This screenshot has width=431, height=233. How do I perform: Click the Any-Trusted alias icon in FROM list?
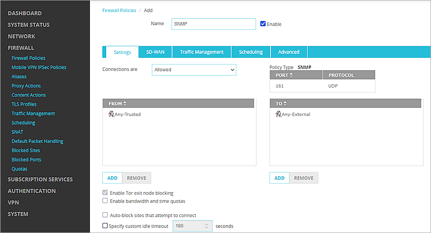point(111,114)
